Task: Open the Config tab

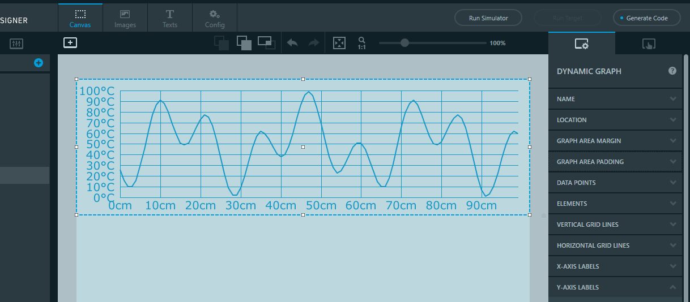Action: (x=215, y=18)
